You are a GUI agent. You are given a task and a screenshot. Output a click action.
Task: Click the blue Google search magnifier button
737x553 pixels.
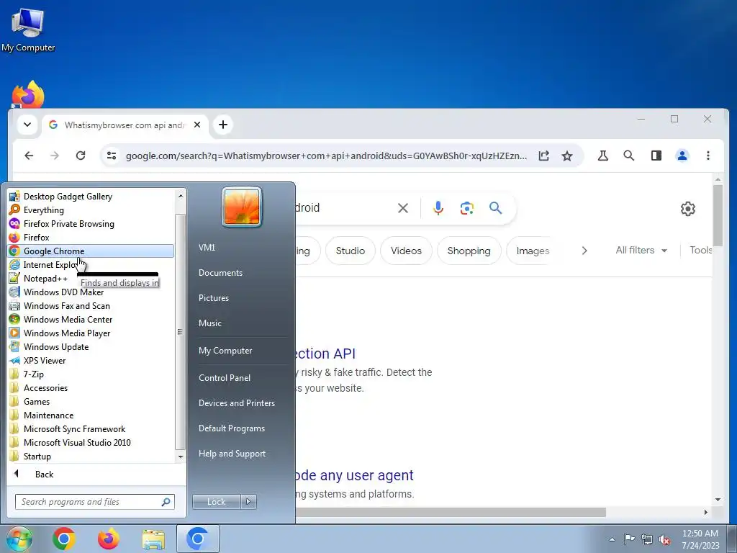[495, 208]
